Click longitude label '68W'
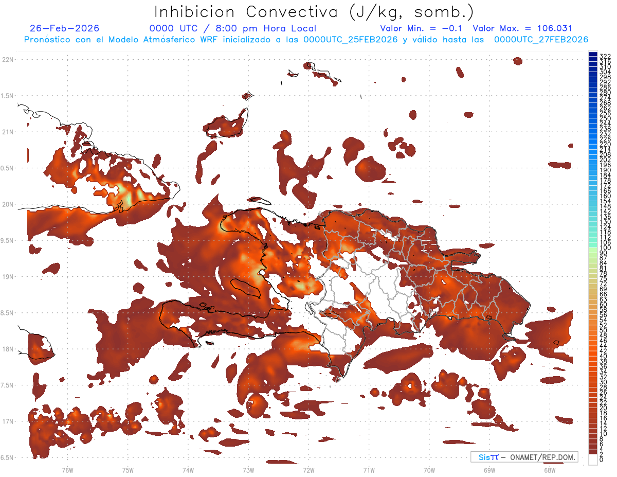617x477 pixels. [x=550, y=470]
